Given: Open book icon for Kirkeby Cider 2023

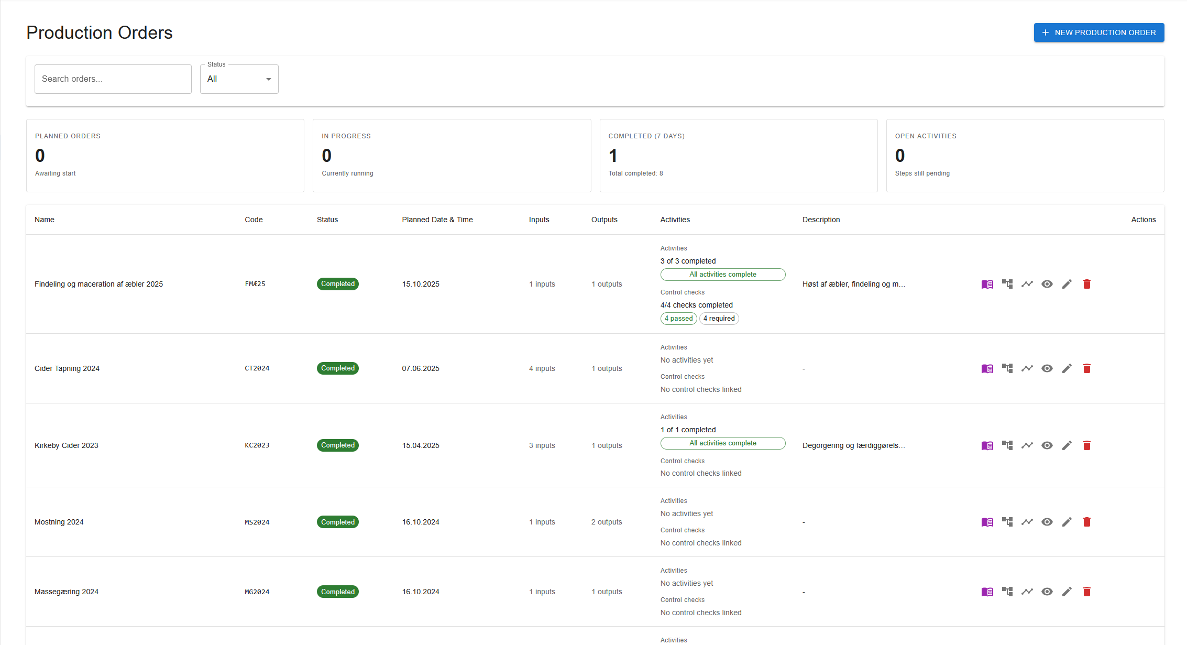Looking at the screenshot, I should coord(987,445).
